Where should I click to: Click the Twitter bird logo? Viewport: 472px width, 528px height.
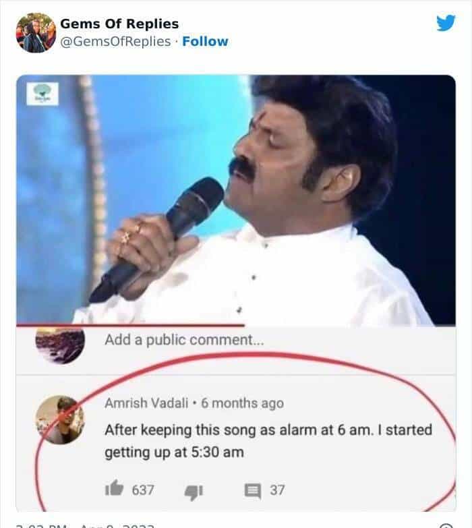tap(446, 22)
